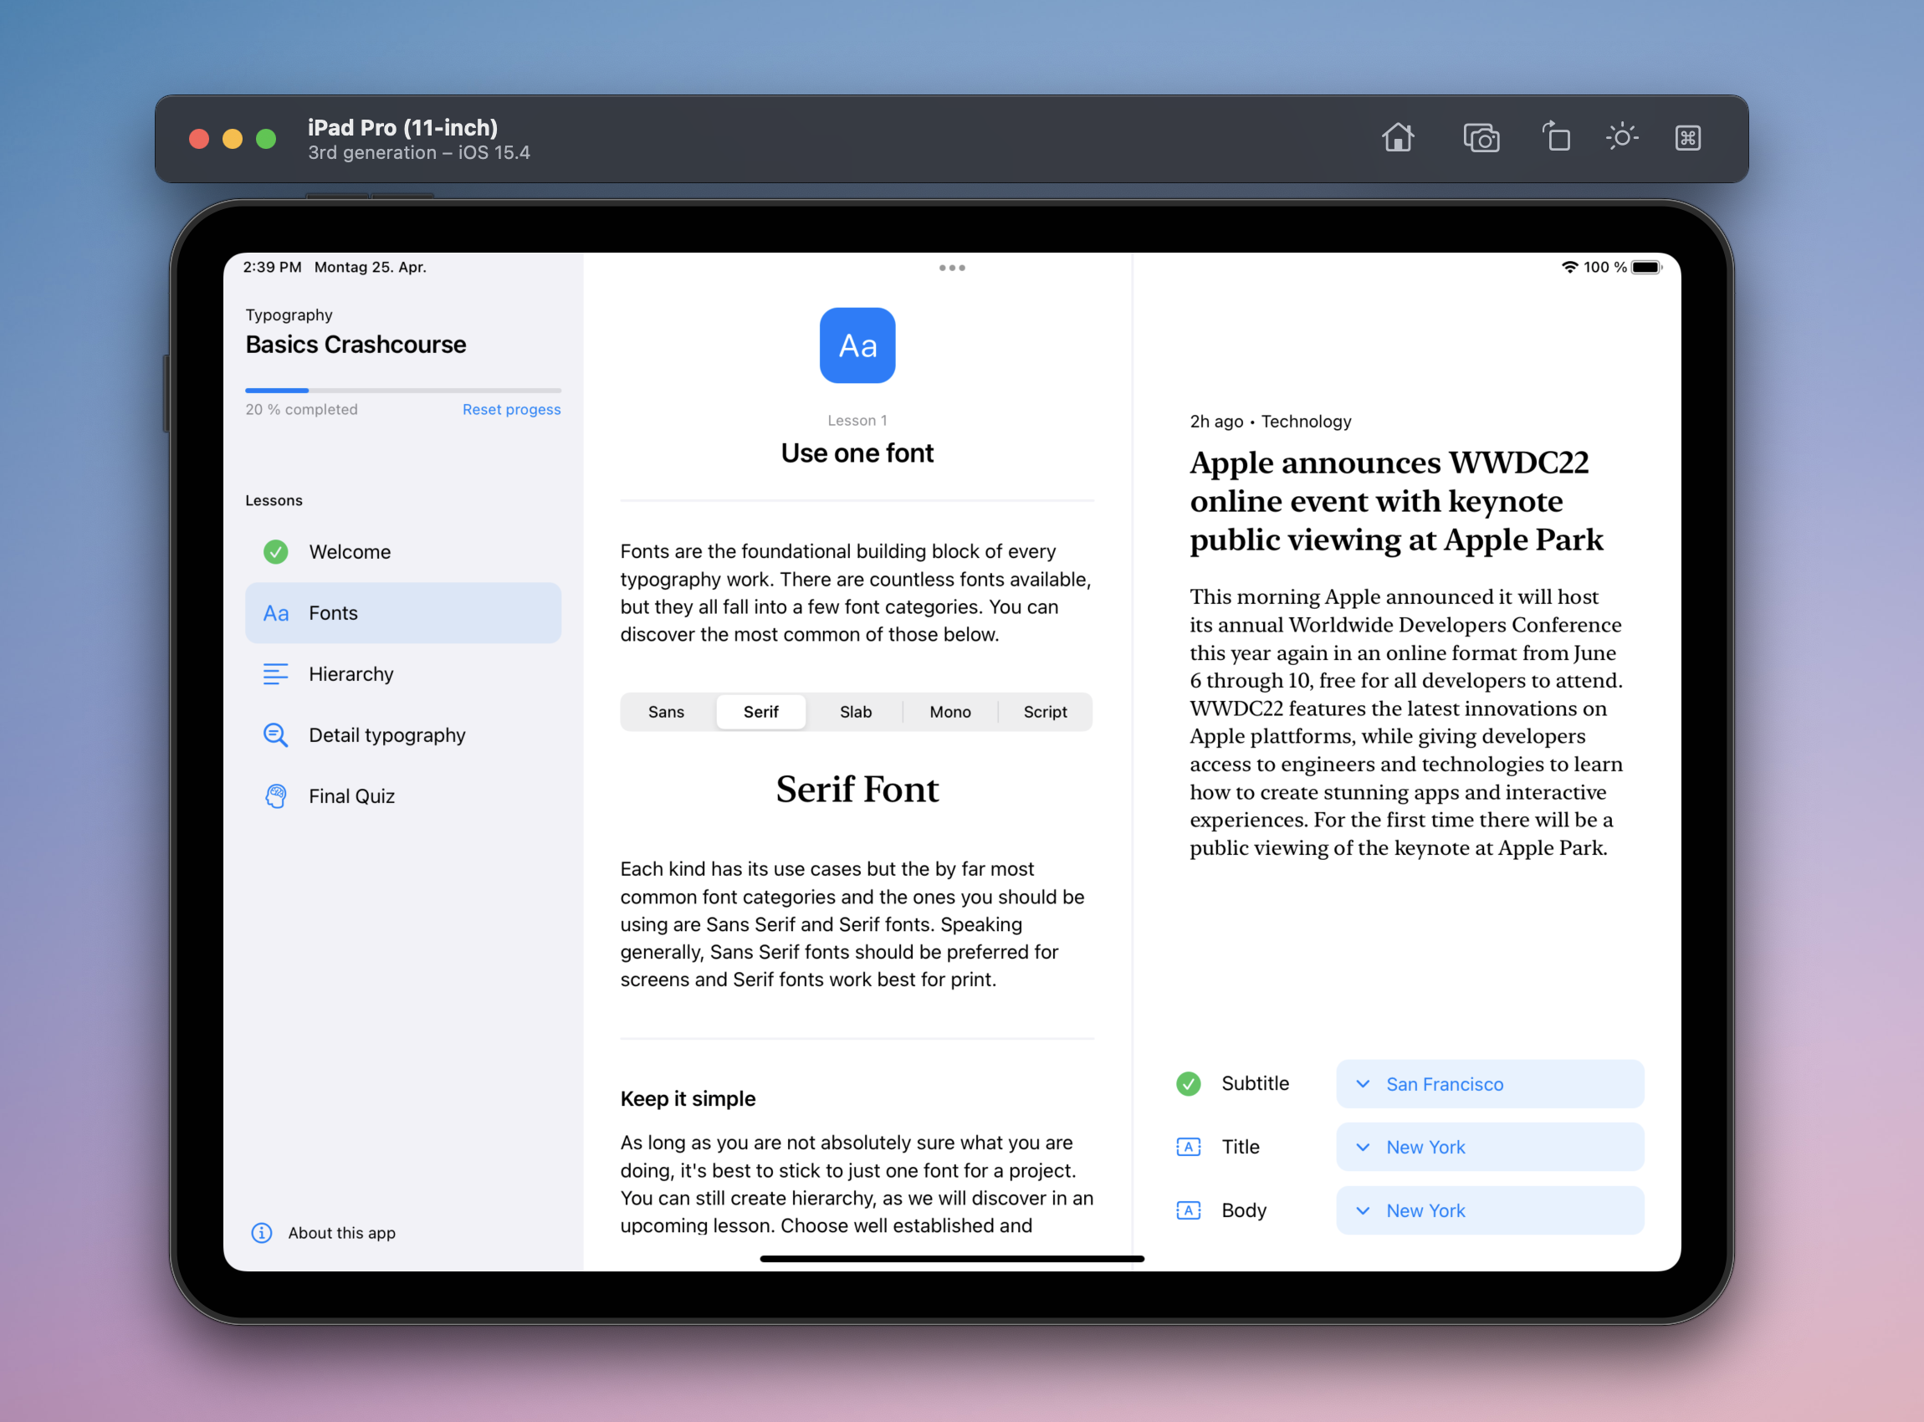Expand the Subtitle San Francisco dropdown
The height and width of the screenshot is (1422, 1924).
coord(1488,1083)
